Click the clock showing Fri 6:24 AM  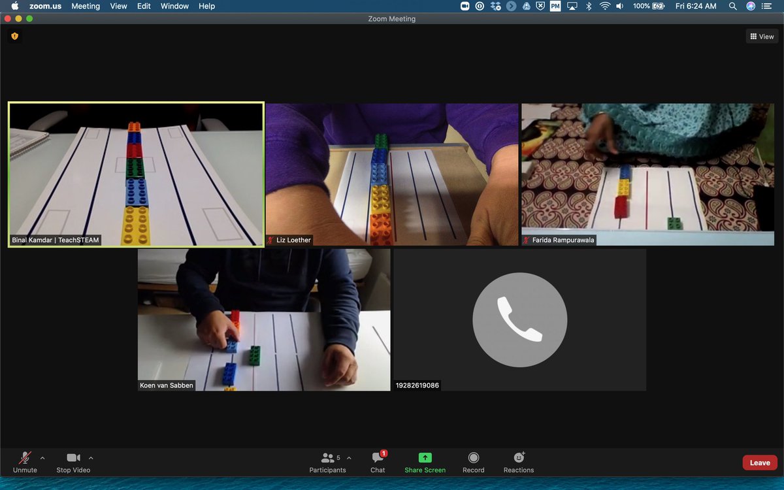coord(696,6)
